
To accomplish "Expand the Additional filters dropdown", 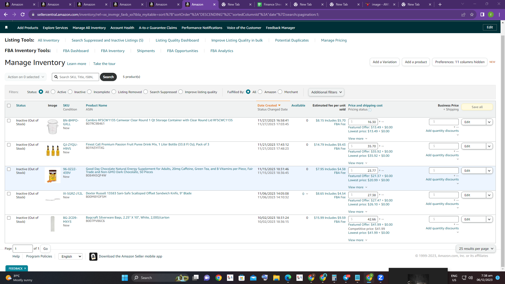I will click(326, 92).
